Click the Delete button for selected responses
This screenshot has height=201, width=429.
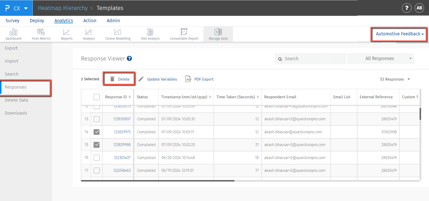(119, 79)
